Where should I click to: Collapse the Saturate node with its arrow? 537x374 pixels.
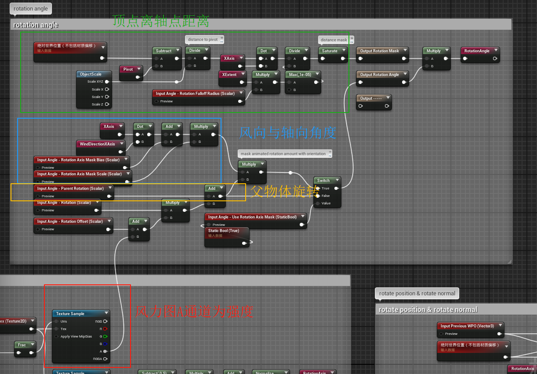[343, 51]
